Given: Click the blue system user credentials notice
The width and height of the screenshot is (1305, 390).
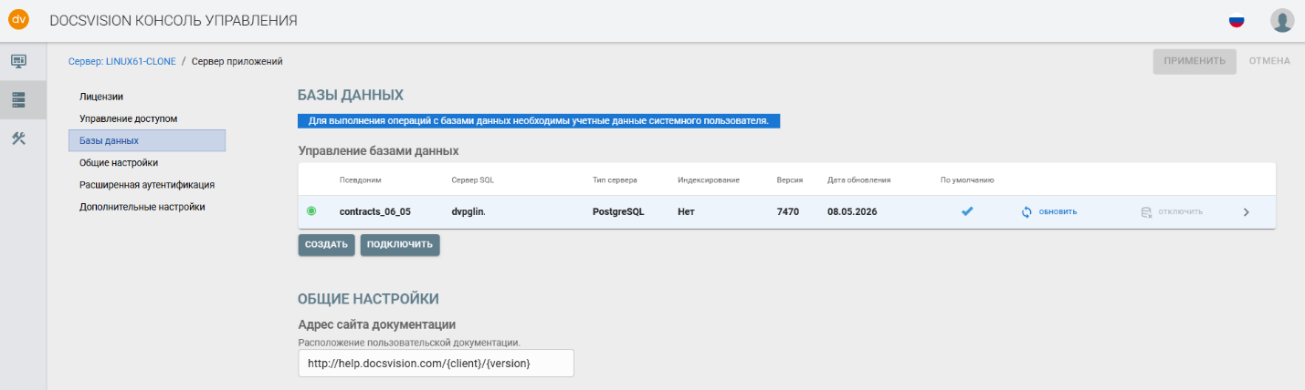Looking at the screenshot, I should pyautogui.click(x=539, y=120).
